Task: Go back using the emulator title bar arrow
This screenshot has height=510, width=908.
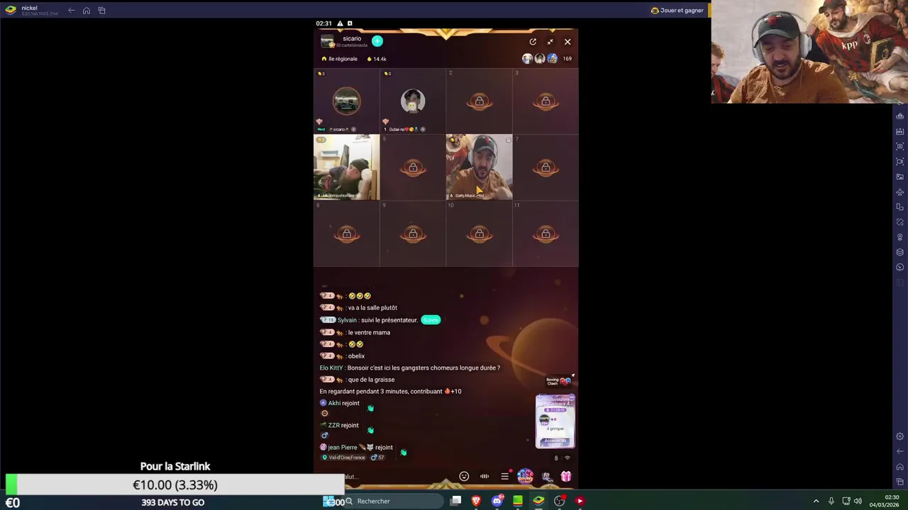Action: 72,11
